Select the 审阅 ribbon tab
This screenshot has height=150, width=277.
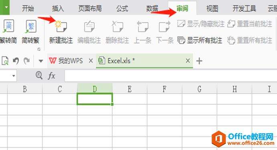[x=182, y=8]
